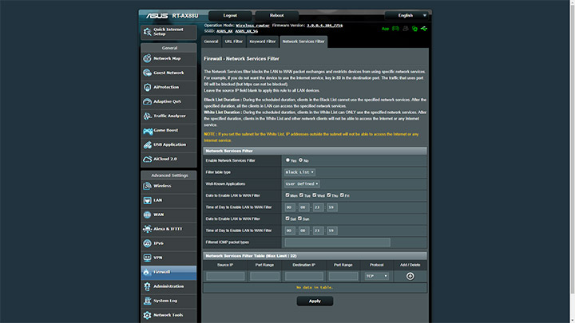Click the green USB status icon
The width and height of the screenshot is (575, 323).
[424, 28]
